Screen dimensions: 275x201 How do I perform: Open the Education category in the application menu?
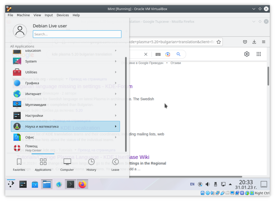[x=65, y=51]
